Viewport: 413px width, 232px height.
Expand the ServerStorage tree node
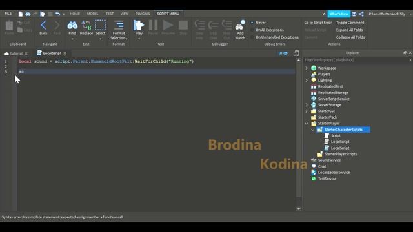pyautogui.click(x=307, y=104)
